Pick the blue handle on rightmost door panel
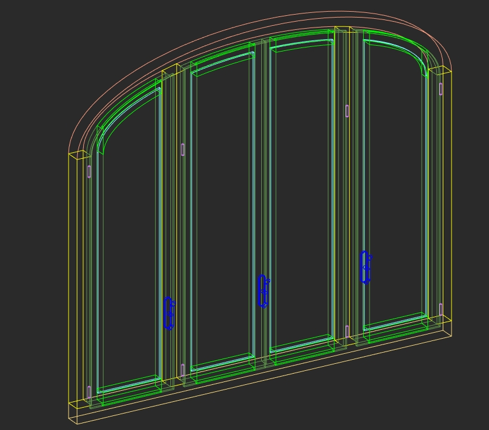 365,267
